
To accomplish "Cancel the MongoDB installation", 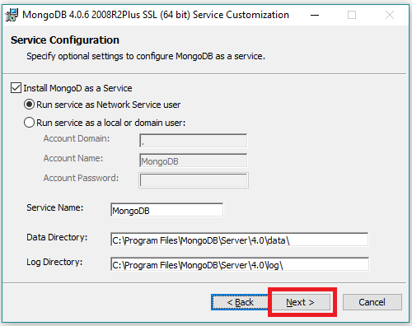I will [x=372, y=302].
